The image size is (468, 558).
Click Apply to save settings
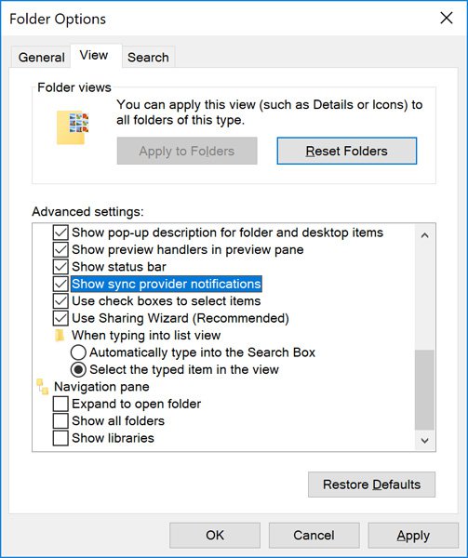coord(413,536)
